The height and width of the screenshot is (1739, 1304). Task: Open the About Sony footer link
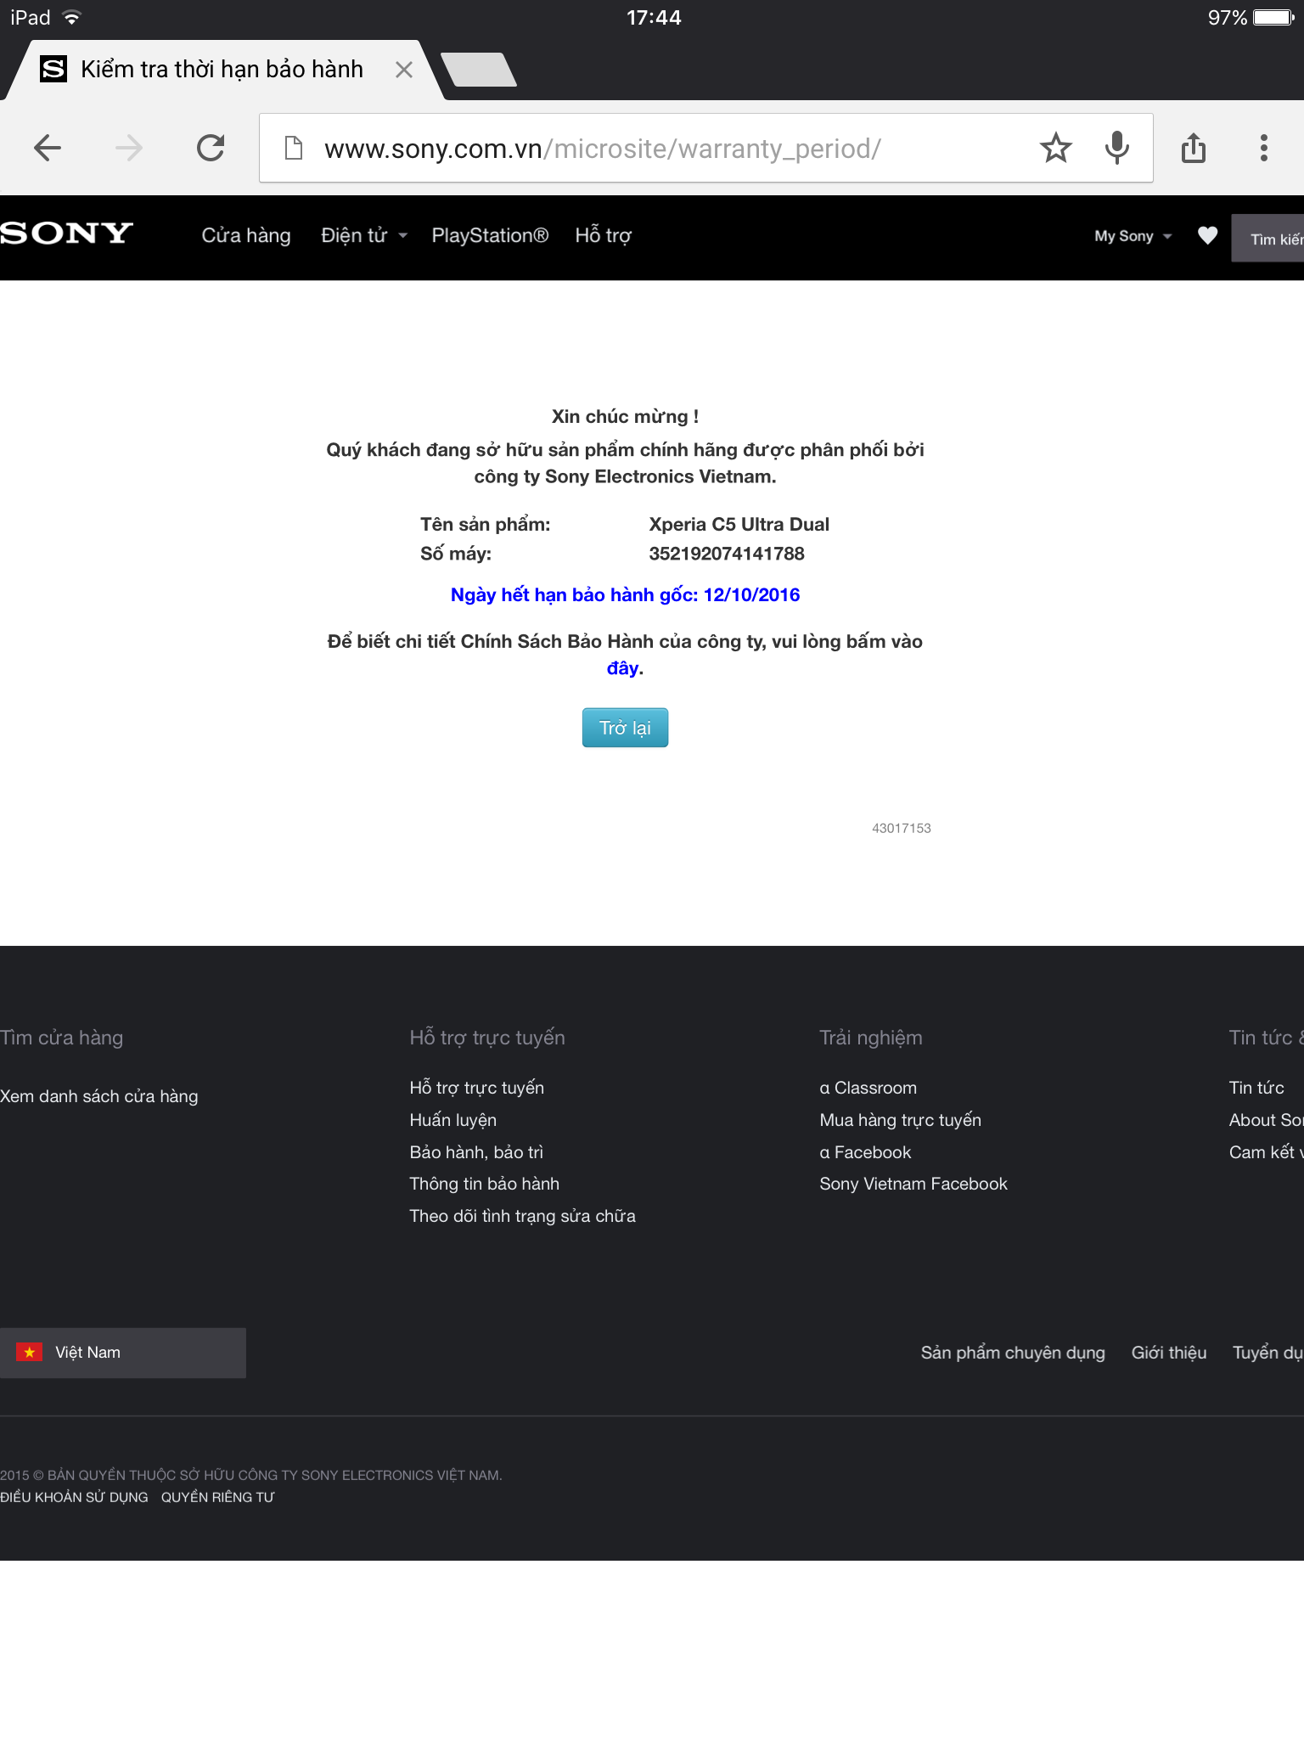(x=1266, y=1120)
